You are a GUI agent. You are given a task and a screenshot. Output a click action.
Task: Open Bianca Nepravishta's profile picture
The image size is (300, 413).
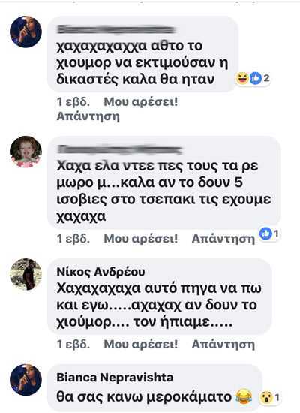click(25, 380)
